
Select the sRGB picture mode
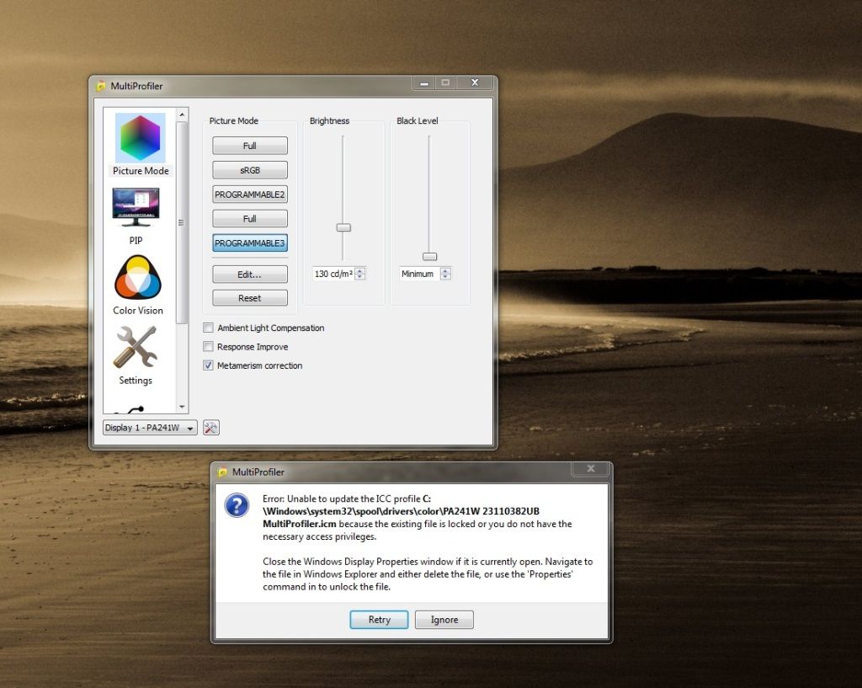click(x=249, y=170)
